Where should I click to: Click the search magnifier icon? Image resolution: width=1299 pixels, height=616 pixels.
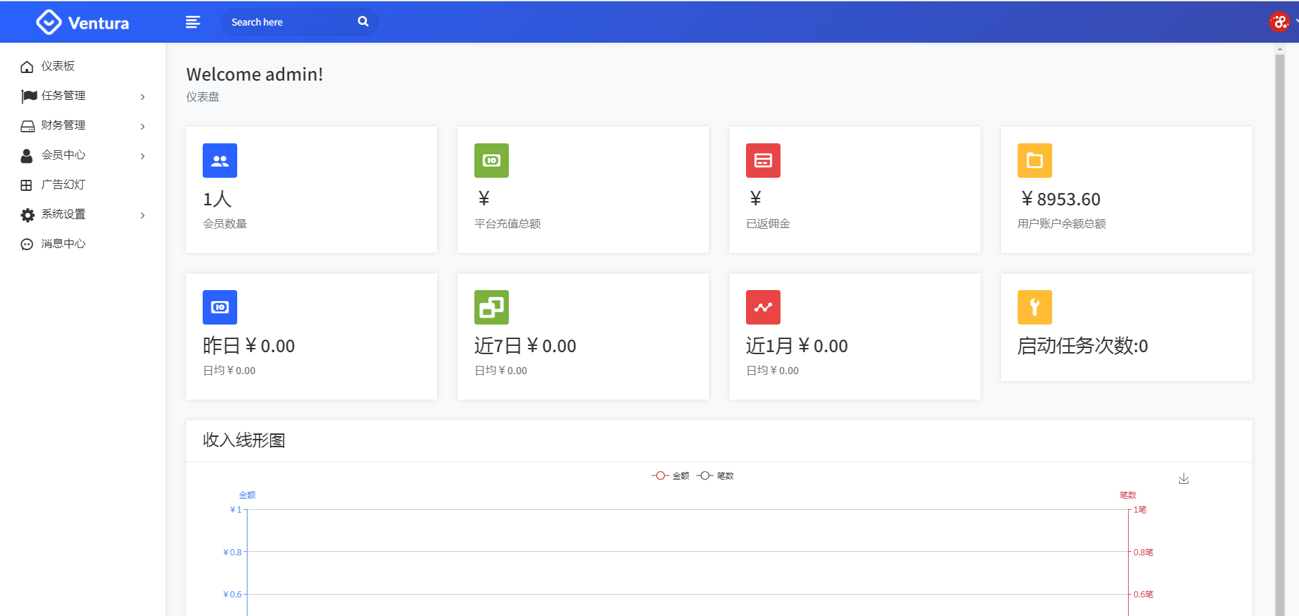(x=363, y=22)
